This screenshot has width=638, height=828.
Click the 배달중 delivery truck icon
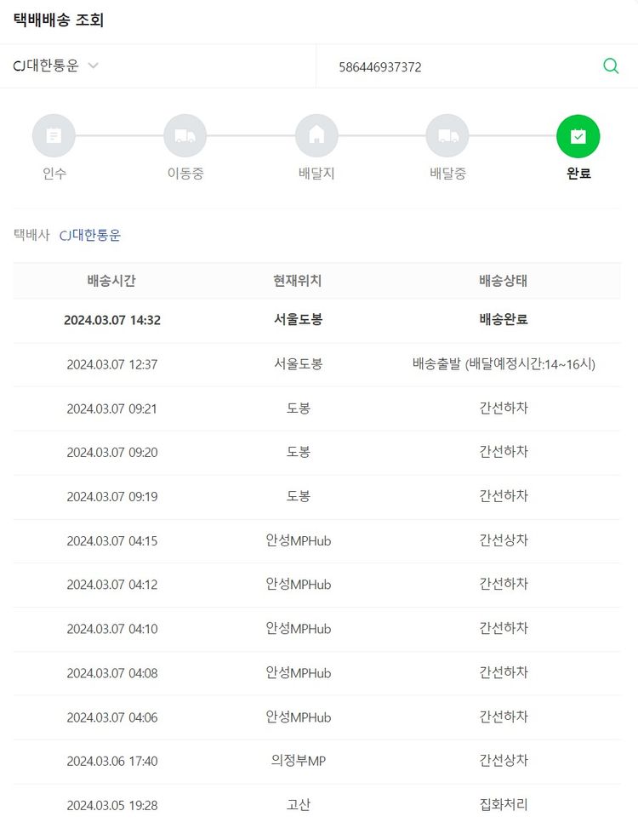(447, 136)
